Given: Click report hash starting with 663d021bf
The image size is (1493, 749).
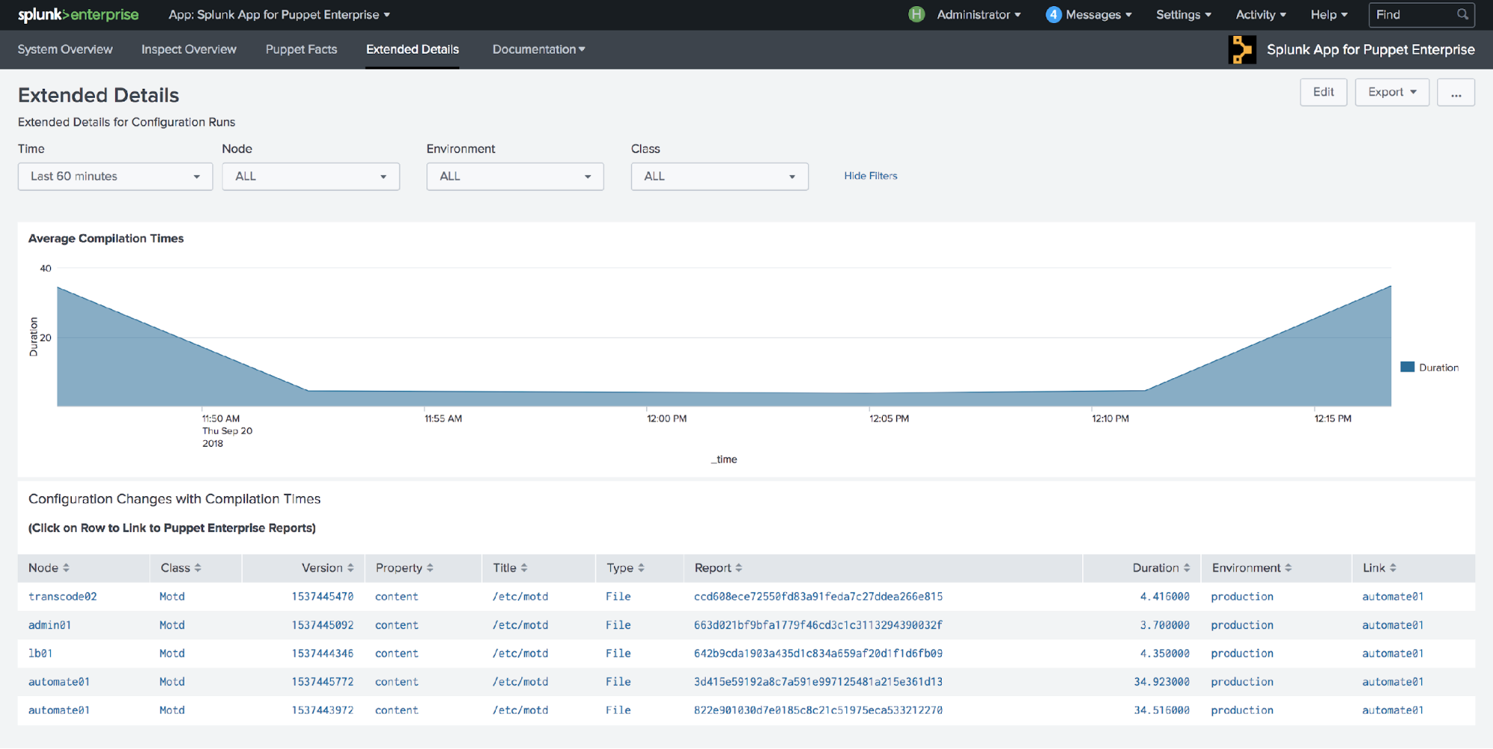Looking at the screenshot, I should tap(818, 625).
